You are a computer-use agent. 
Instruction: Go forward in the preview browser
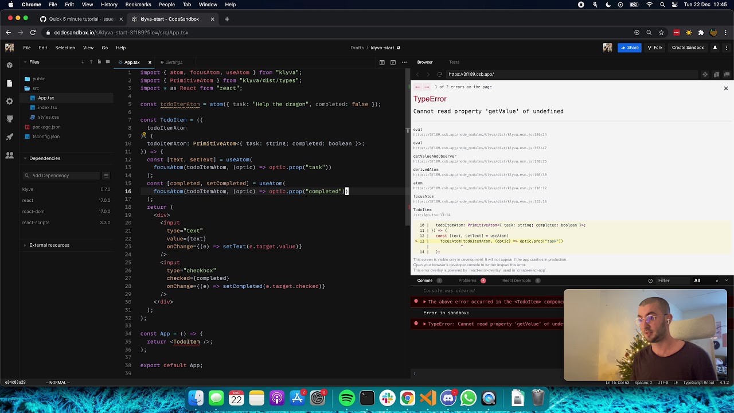[x=428, y=74]
